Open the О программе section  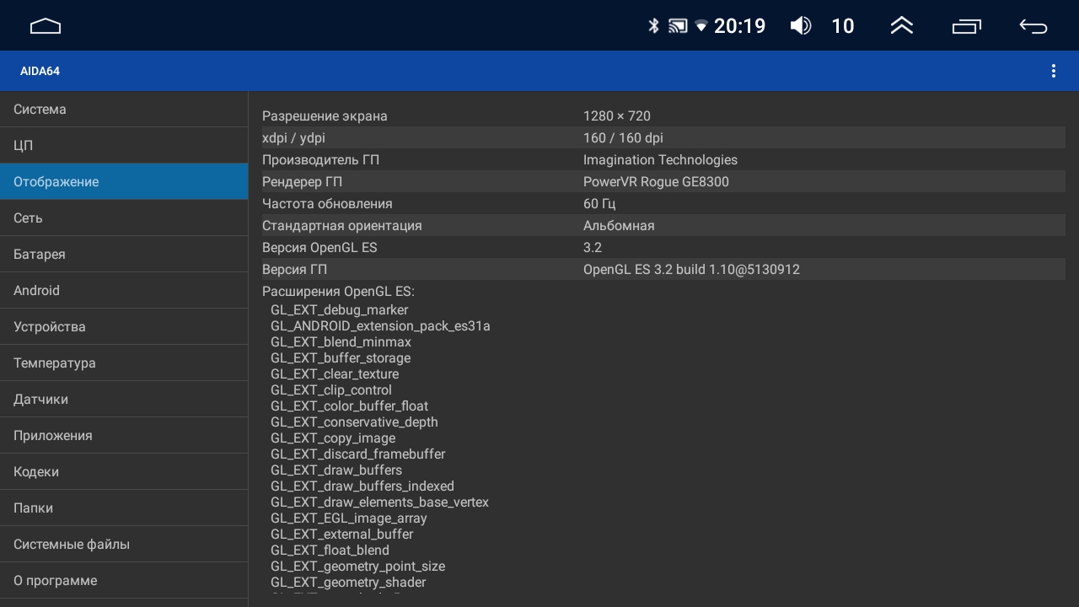(124, 581)
